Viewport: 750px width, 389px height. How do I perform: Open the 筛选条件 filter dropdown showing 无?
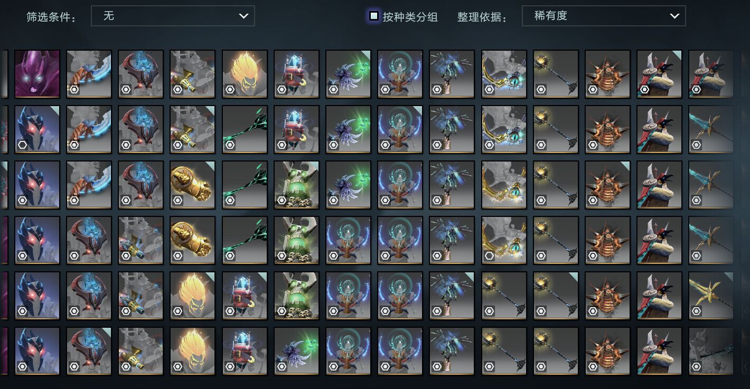click(x=173, y=16)
